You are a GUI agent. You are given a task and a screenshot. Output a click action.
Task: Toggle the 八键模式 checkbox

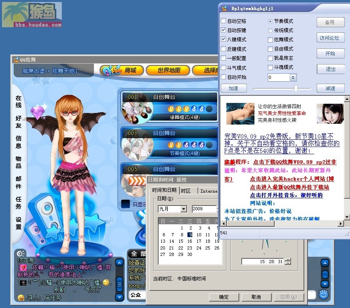pos(223,39)
